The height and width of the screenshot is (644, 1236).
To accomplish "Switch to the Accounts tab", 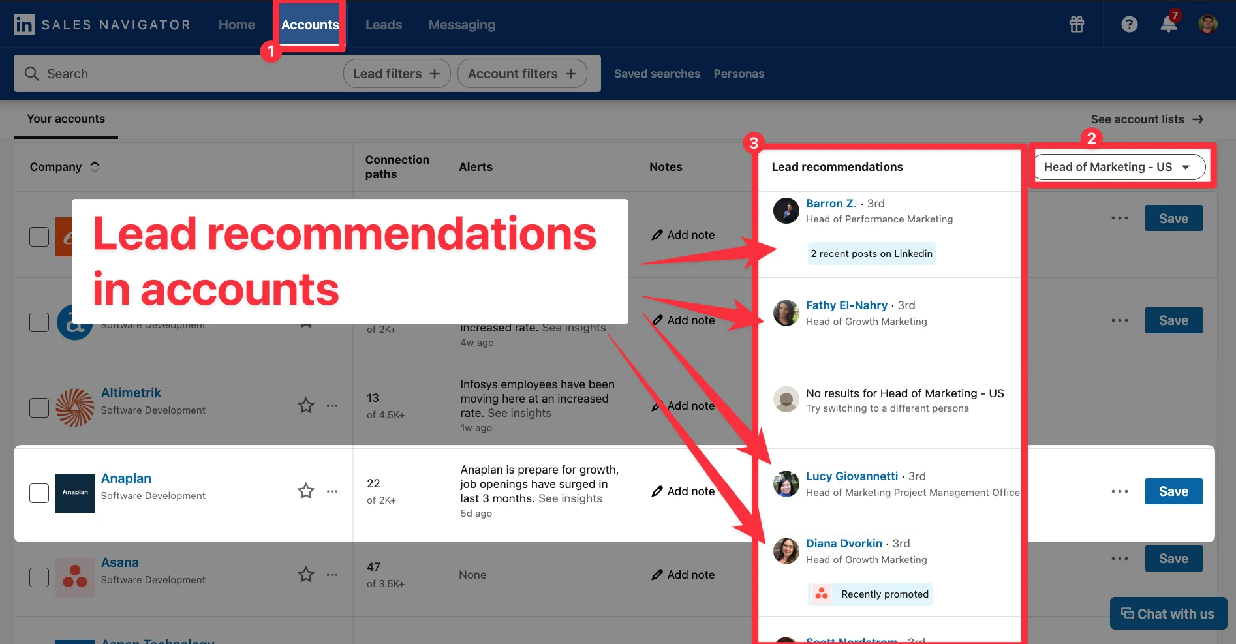I will click(310, 25).
